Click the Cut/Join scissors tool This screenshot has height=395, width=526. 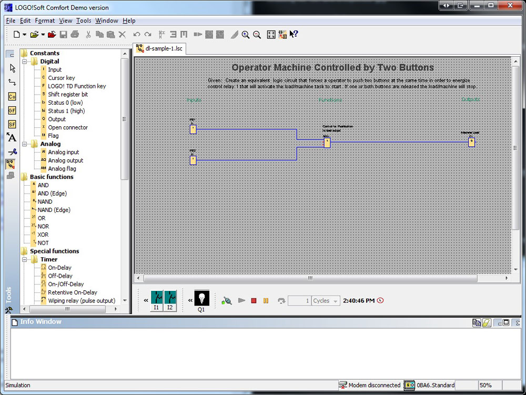[12, 151]
